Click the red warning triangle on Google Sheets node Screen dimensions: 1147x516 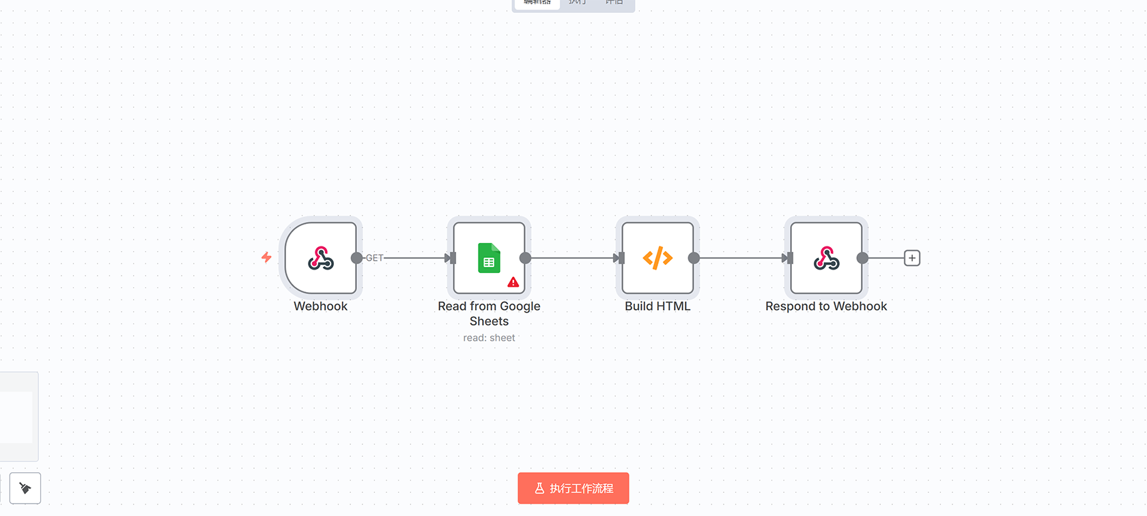pos(513,282)
